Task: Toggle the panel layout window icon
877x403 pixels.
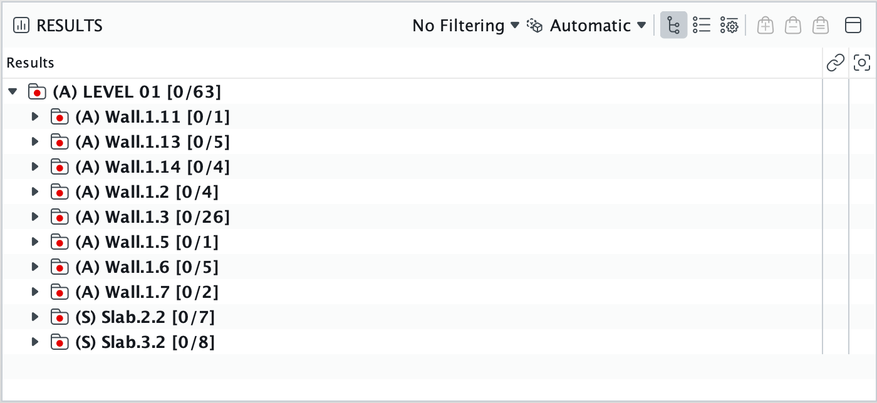Action: coord(853,26)
